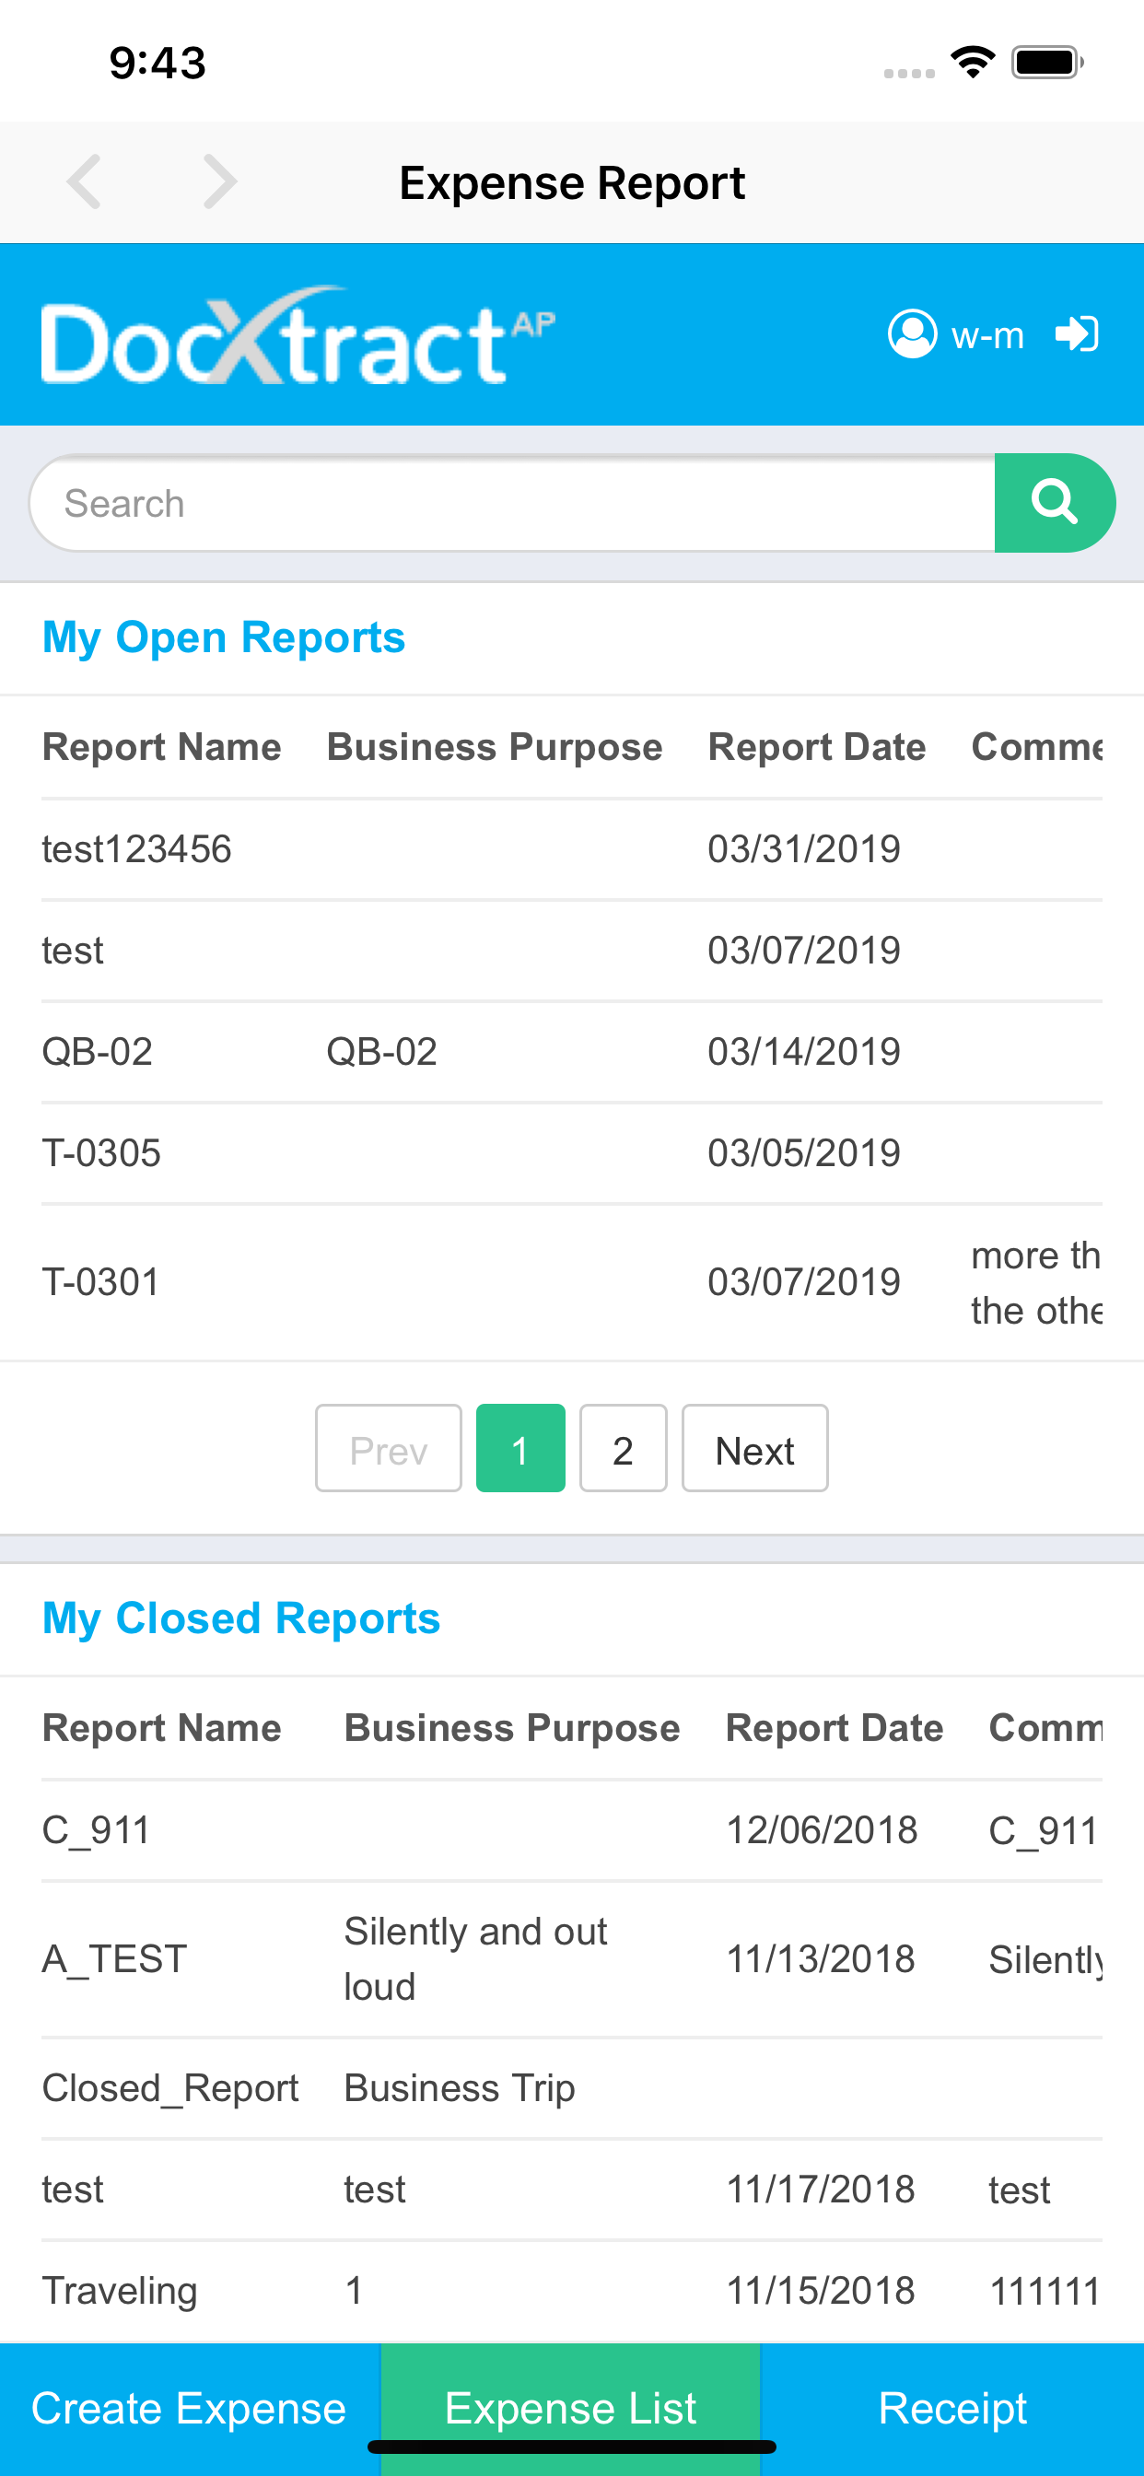Tap the browser back arrow
The height and width of the screenshot is (2476, 1144).
84,181
